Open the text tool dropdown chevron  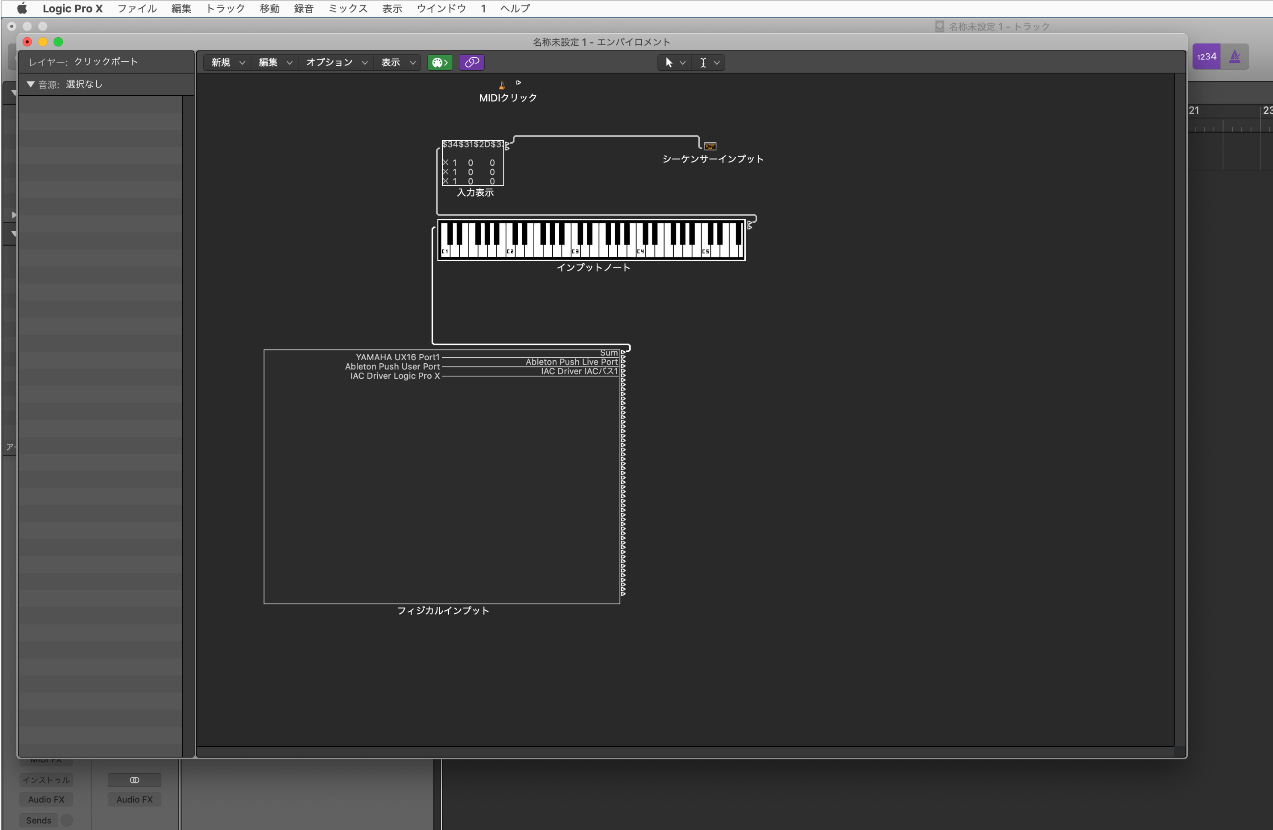tap(717, 63)
